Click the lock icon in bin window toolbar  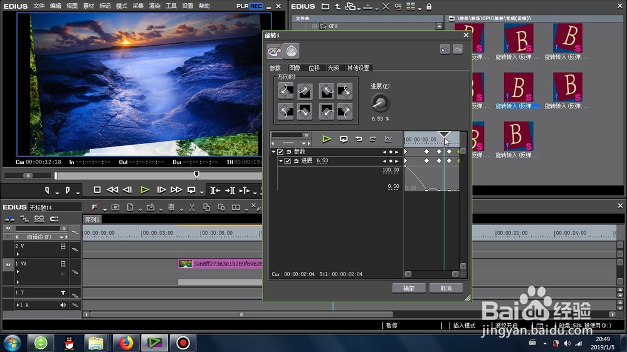[x=429, y=6]
